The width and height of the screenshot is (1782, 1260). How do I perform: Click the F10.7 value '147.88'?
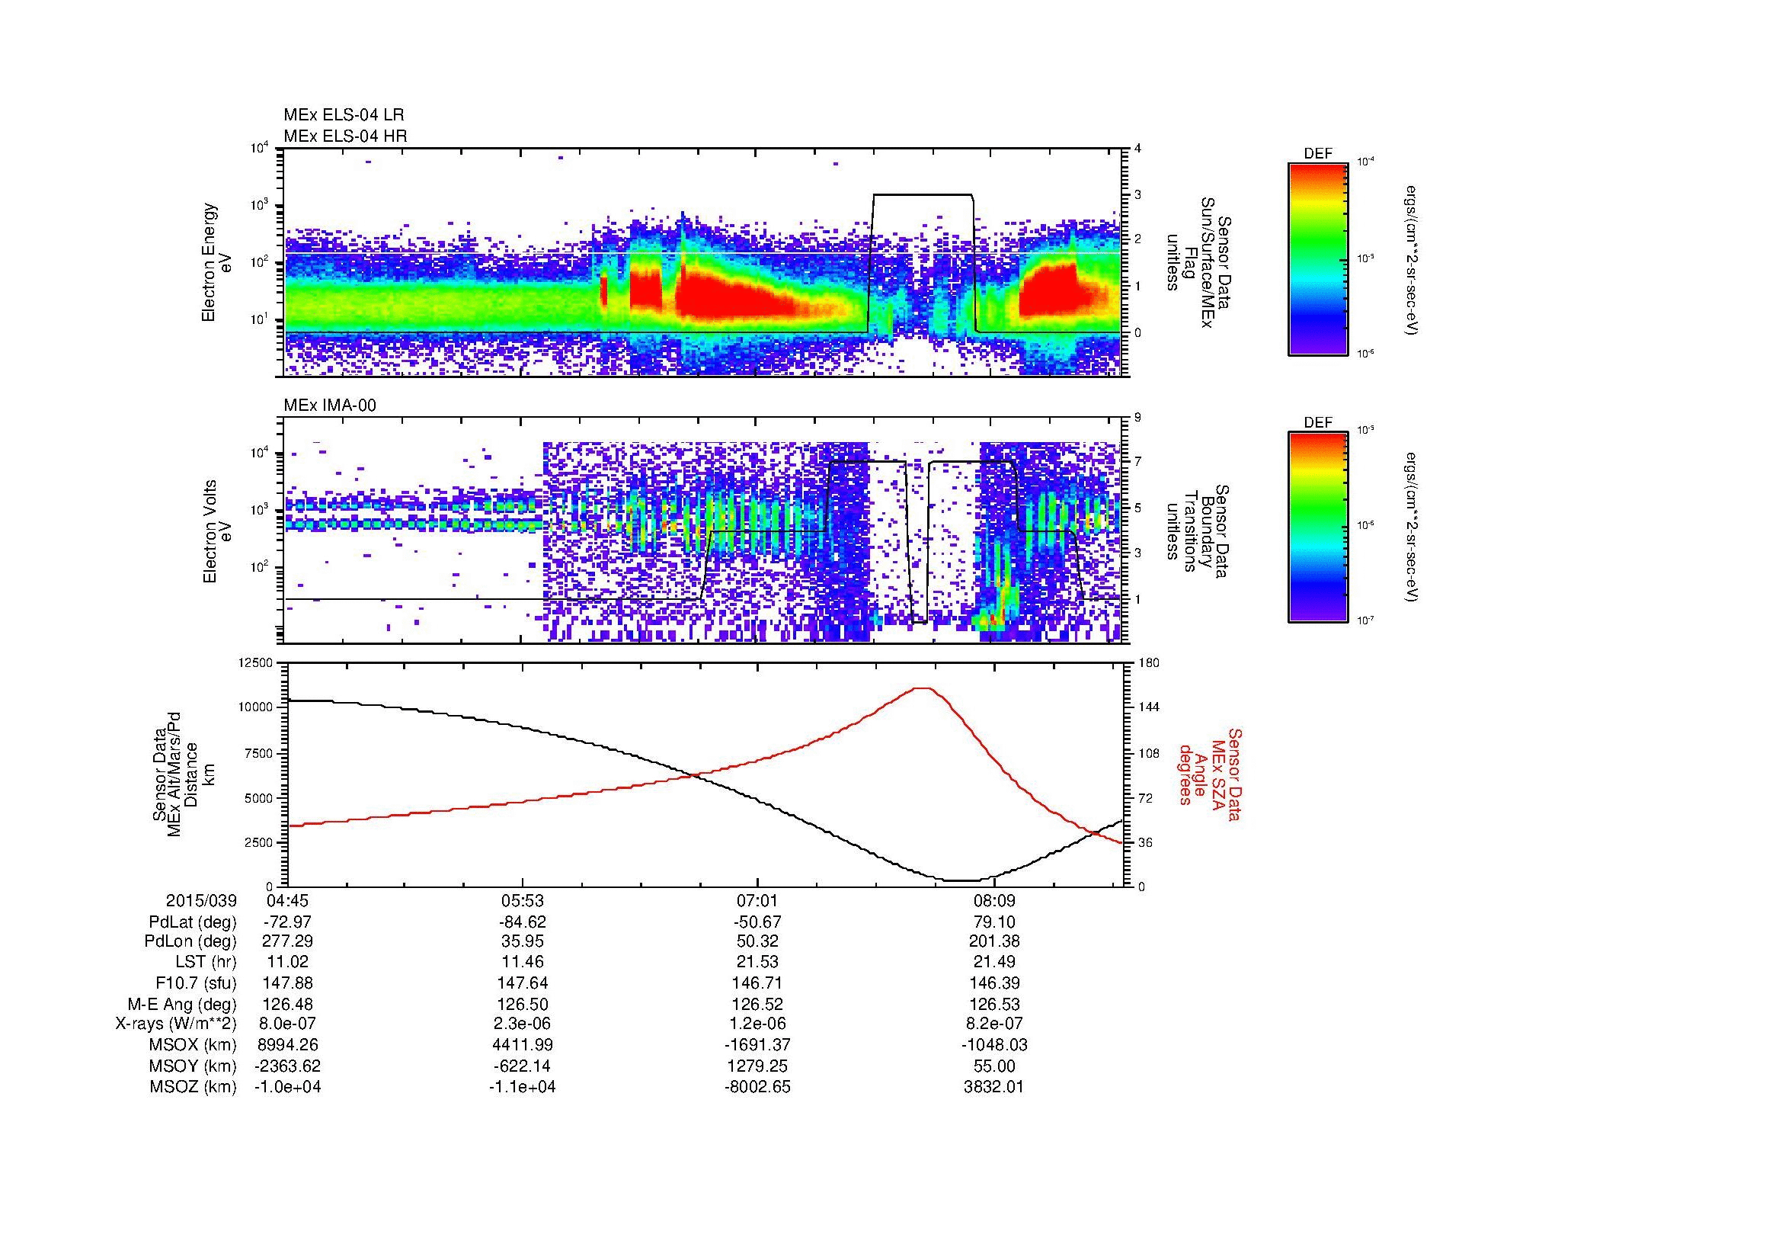288,983
